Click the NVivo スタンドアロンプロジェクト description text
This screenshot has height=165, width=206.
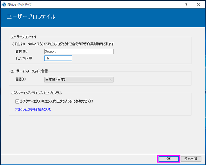point(63,44)
